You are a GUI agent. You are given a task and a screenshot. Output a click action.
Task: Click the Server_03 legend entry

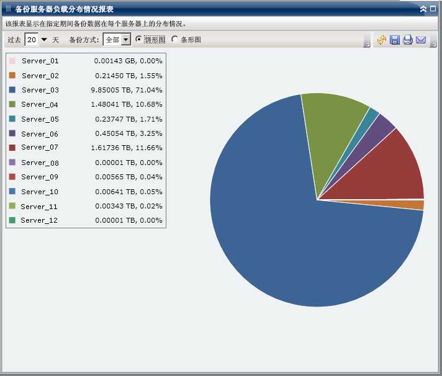point(40,90)
